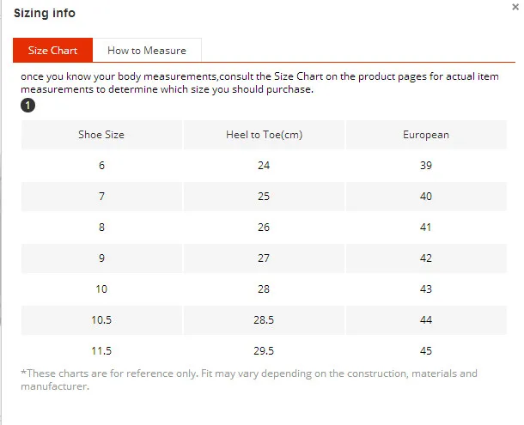
Task: Switch to the Size Chart tab
Action: tap(52, 51)
